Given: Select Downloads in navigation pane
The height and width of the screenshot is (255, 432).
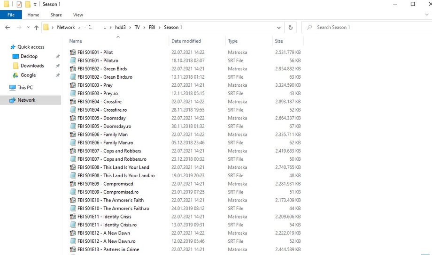Looking at the screenshot, I should click(32, 66).
